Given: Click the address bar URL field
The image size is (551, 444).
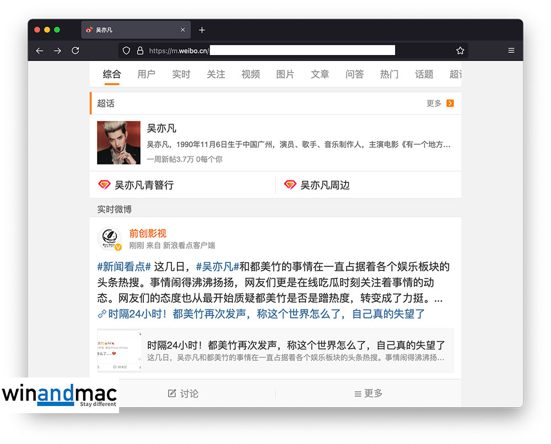Looking at the screenshot, I should 298,51.
